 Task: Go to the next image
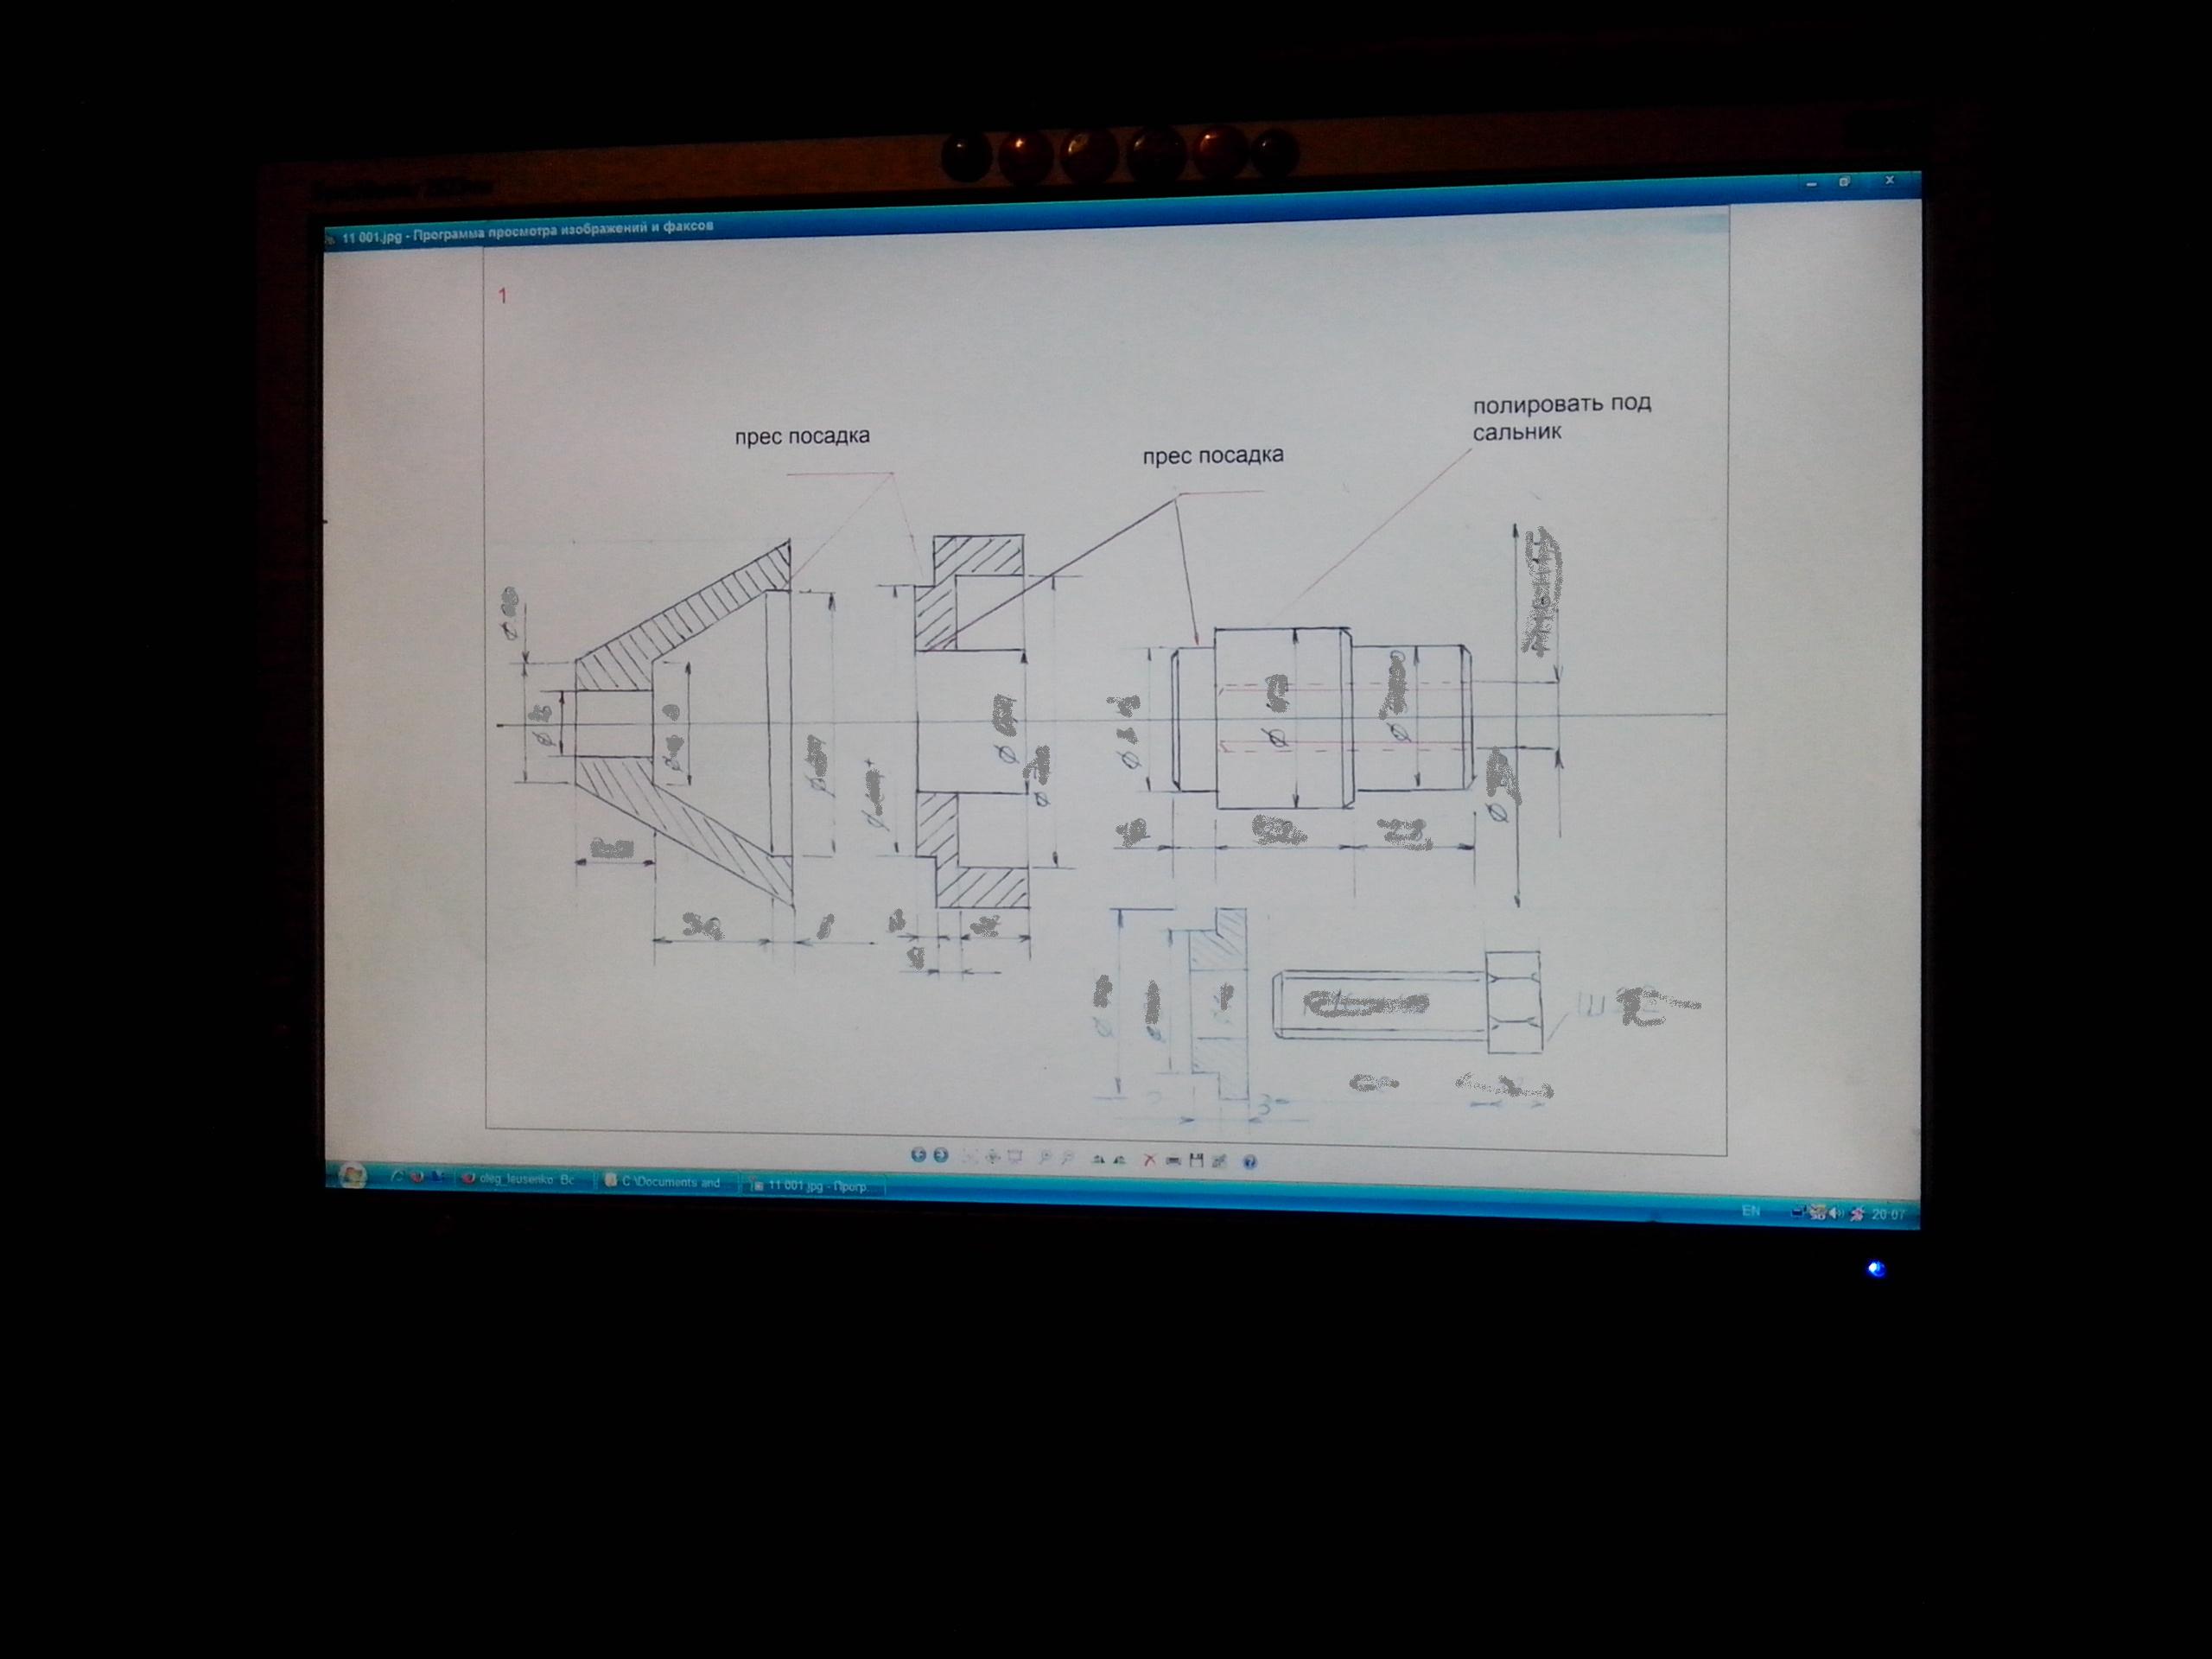point(941,1156)
